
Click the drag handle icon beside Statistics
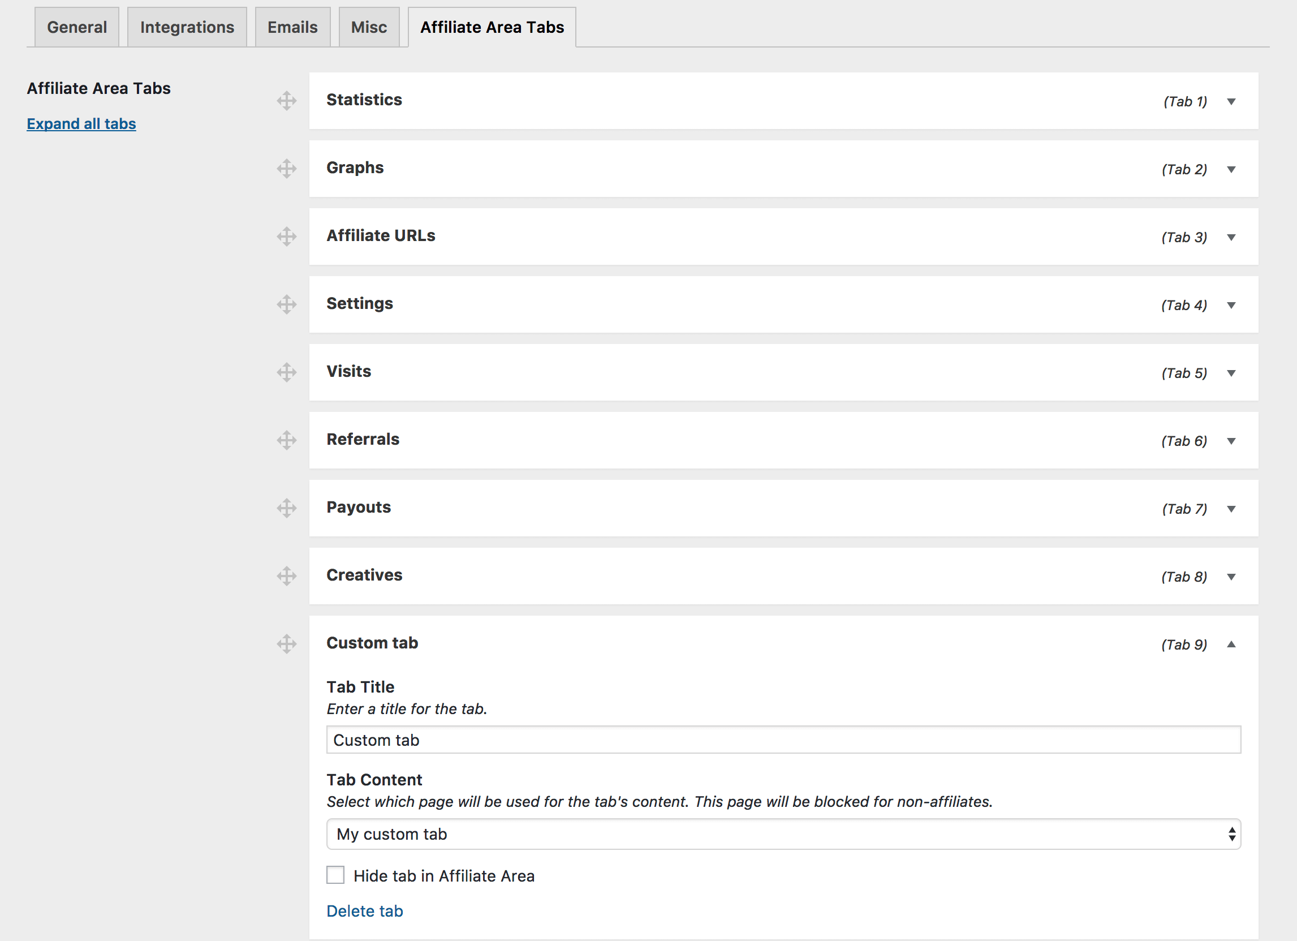click(x=287, y=101)
